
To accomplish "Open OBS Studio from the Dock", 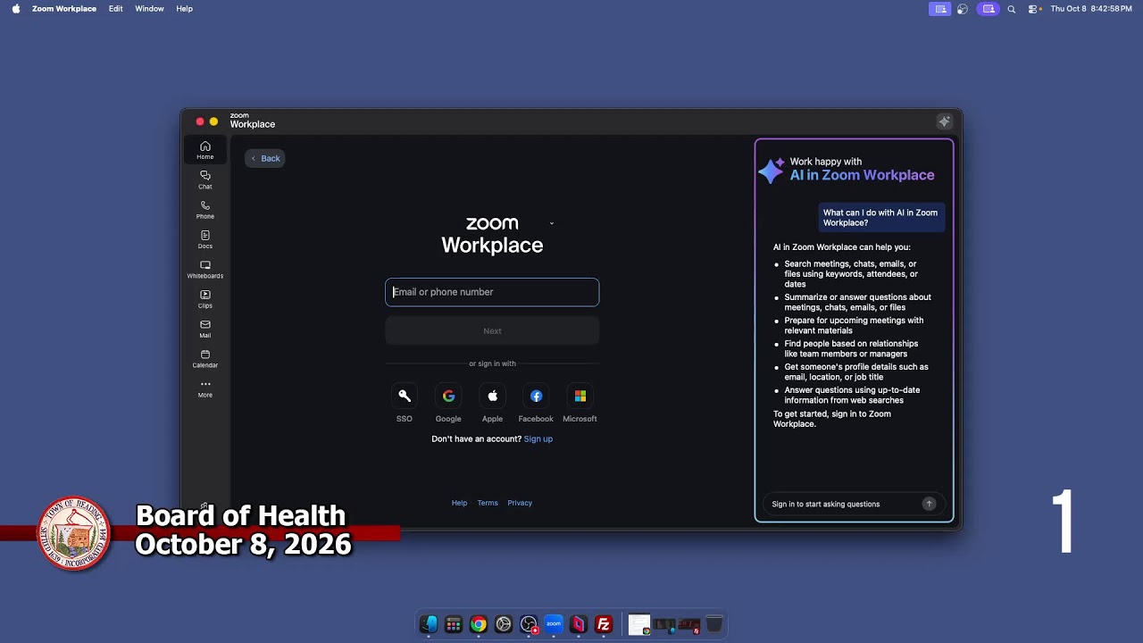I will pos(529,624).
